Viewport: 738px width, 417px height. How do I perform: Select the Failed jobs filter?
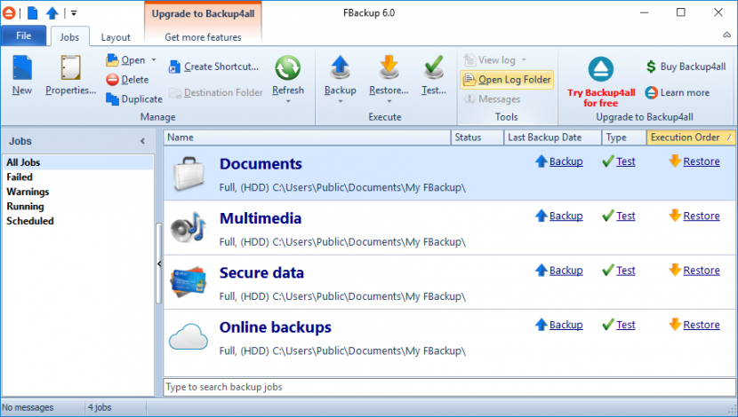[x=20, y=177]
